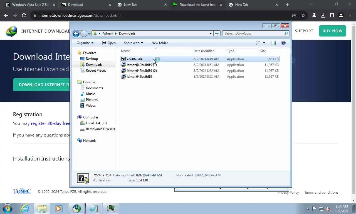This screenshot has height=214, width=356.
Task: Sort files by the Name column
Action: pyautogui.click(x=156, y=51)
